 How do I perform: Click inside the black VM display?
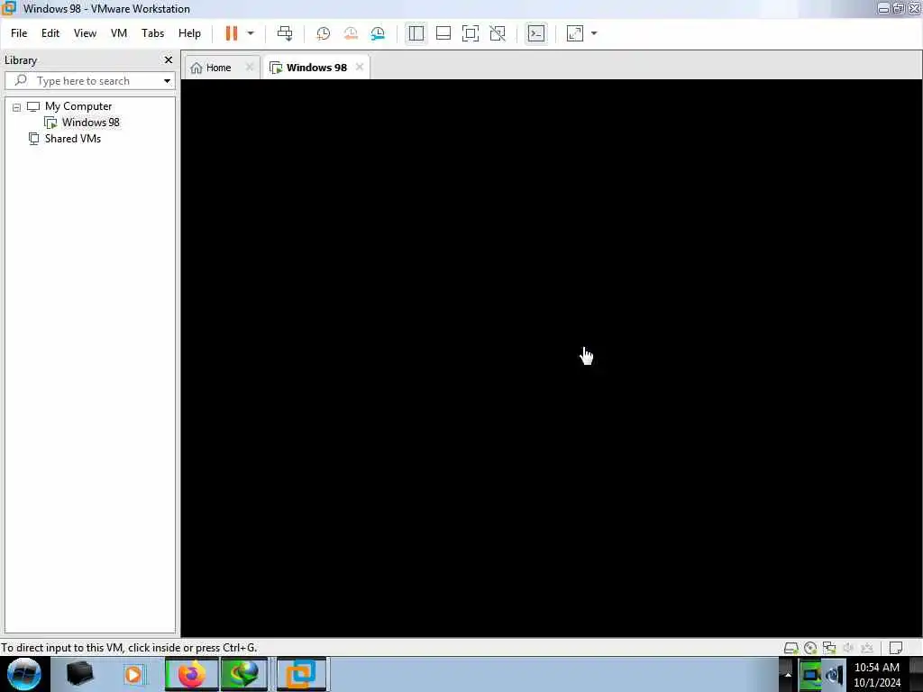[552, 358]
